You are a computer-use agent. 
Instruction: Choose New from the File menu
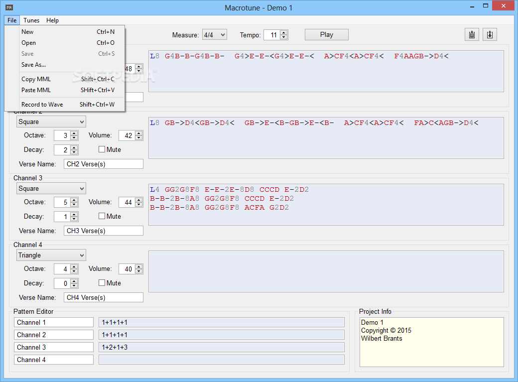pyautogui.click(x=65, y=32)
